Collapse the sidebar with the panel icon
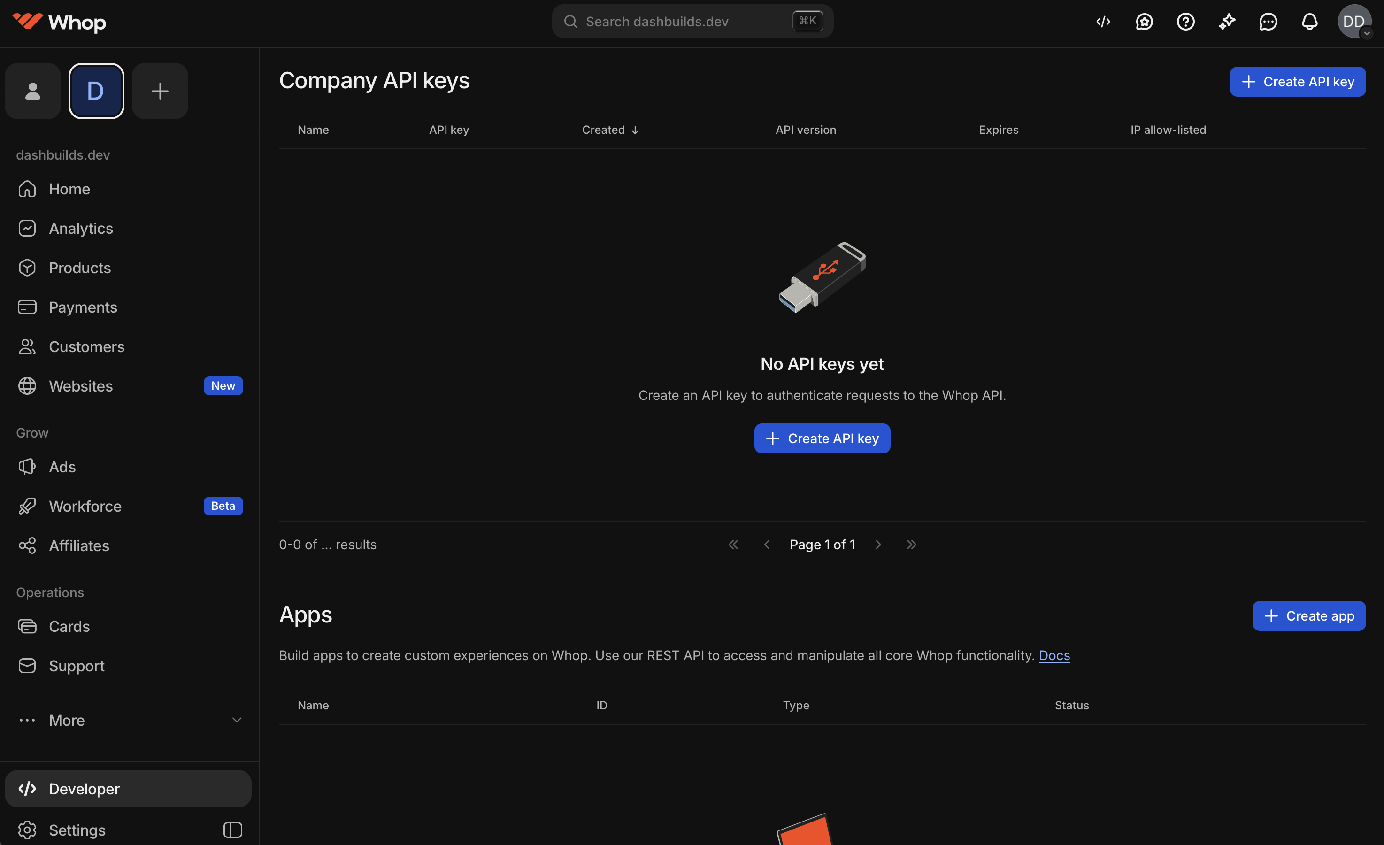The height and width of the screenshot is (845, 1384). tap(232, 830)
